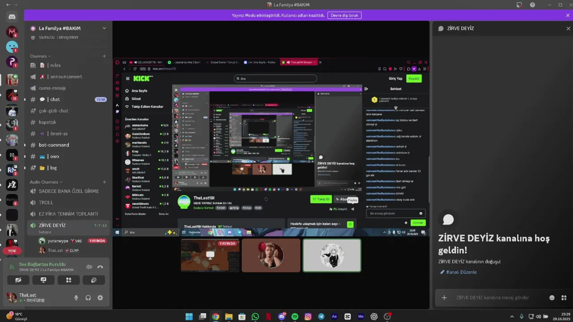Open the owo channel
The image size is (573, 322).
[x=68, y=157]
